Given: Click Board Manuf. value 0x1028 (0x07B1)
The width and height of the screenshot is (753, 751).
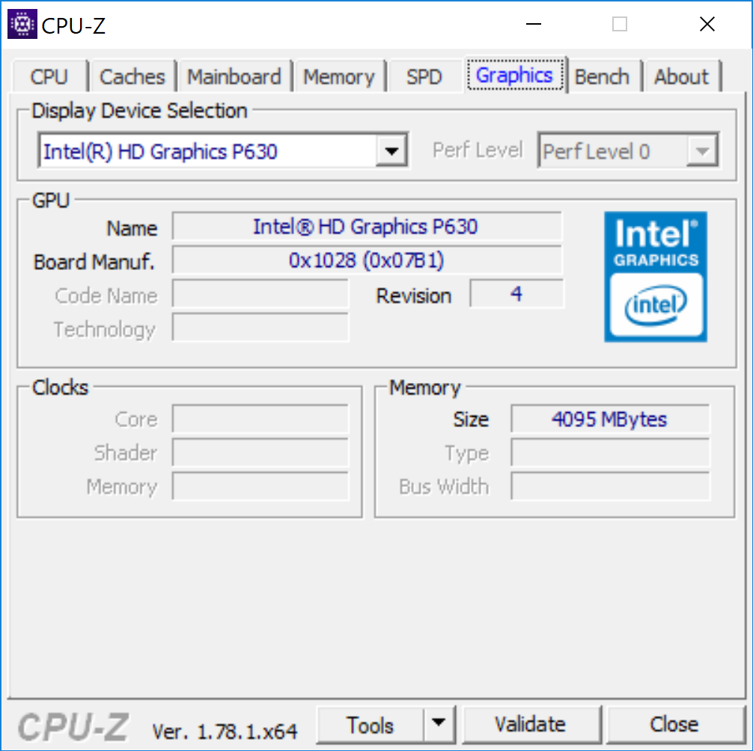Looking at the screenshot, I should pos(367,260).
